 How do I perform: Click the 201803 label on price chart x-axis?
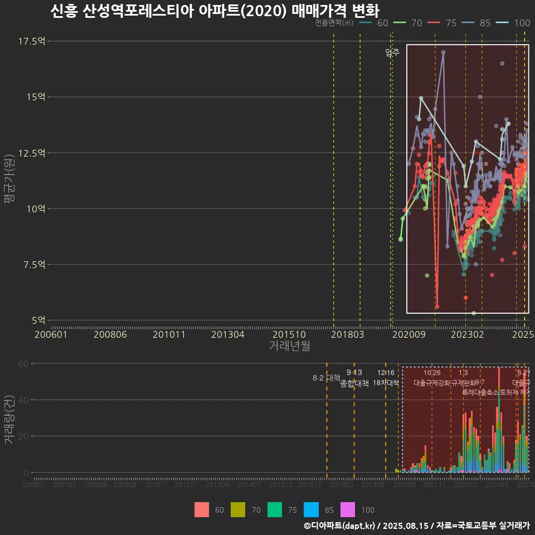pyautogui.click(x=348, y=334)
